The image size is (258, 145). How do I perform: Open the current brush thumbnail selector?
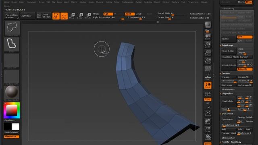tap(12, 28)
